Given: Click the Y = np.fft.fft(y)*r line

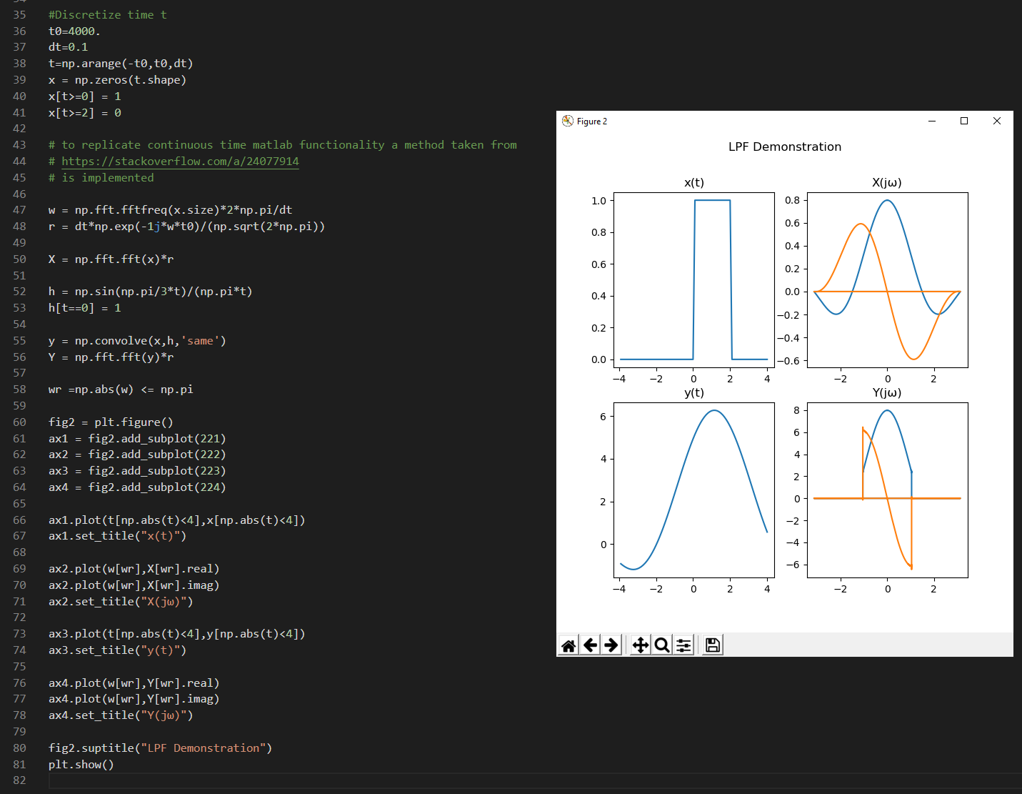Looking at the screenshot, I should (111, 357).
